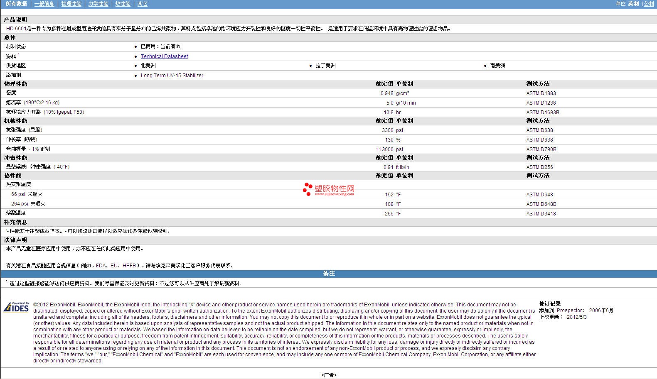Click the 北美洲 availability entry

(x=148, y=66)
